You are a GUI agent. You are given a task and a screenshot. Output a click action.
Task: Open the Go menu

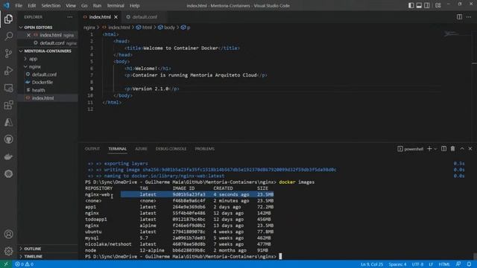pos(84,5)
